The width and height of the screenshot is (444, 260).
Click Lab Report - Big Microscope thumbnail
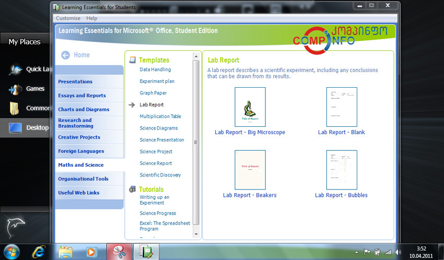(x=250, y=107)
